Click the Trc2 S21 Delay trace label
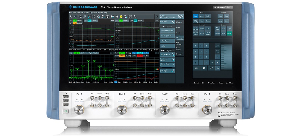 click(91, 20)
